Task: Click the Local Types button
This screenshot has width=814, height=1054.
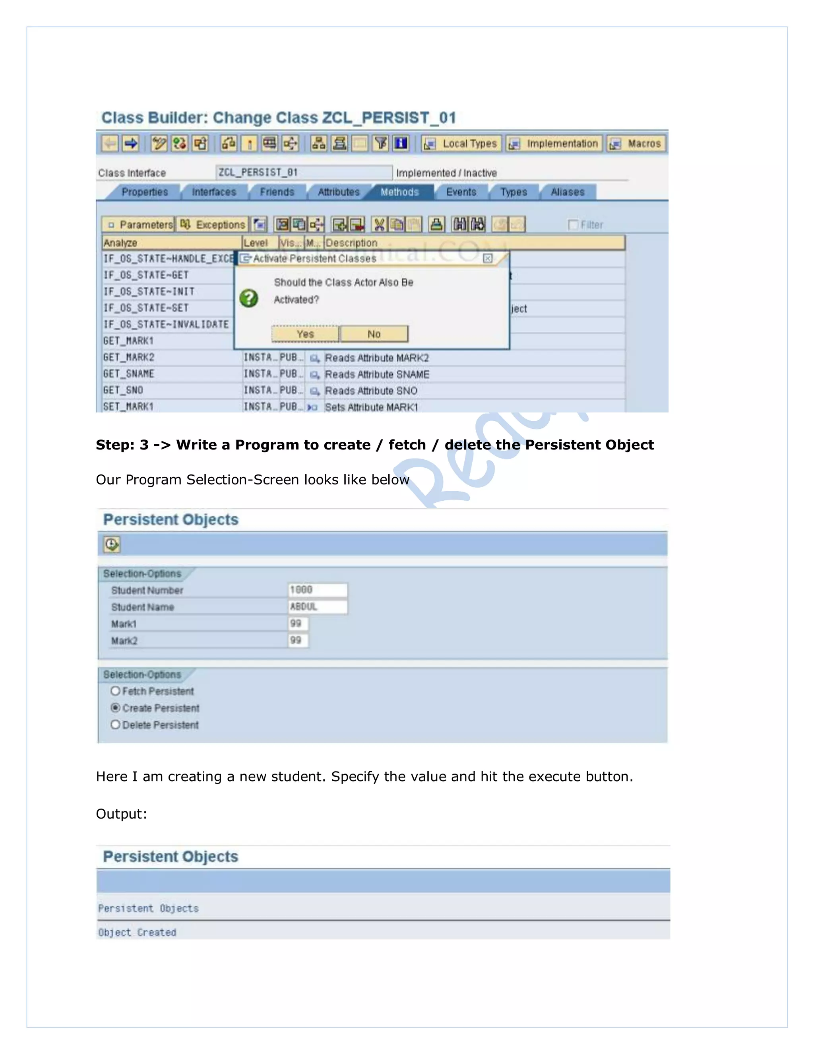Action: click(x=461, y=143)
